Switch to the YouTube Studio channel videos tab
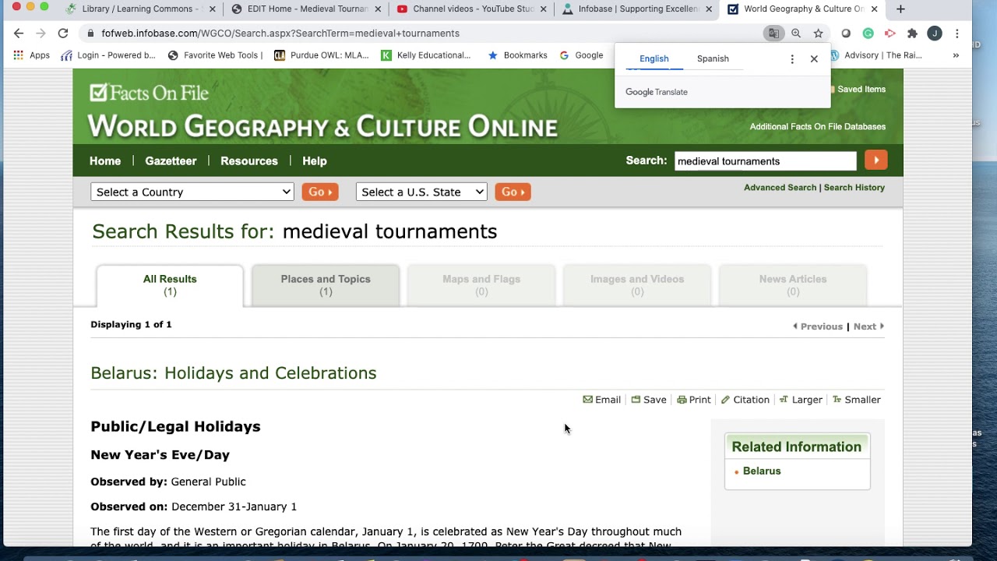This screenshot has width=997, height=561. tap(472, 9)
